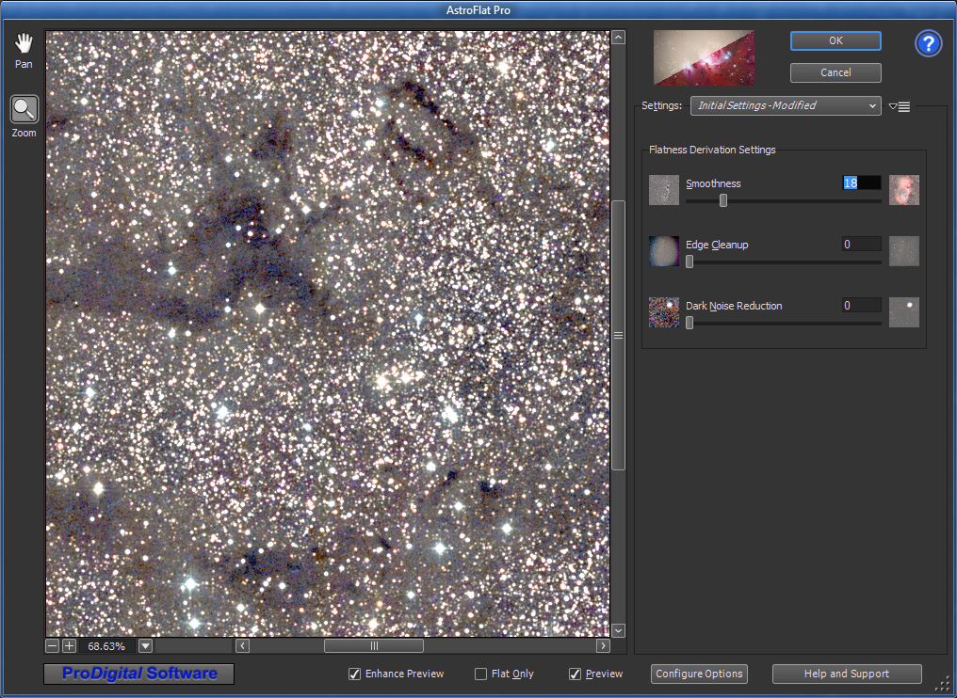957x698 pixels.
Task: Click the vertical preview scrollbar thumb
Action: (618, 335)
